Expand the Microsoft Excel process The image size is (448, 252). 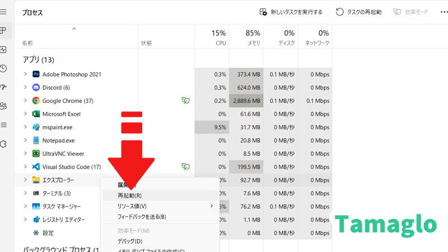coord(25,114)
